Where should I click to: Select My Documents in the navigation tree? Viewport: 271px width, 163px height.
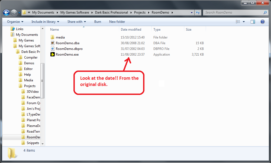[x=27, y=35]
